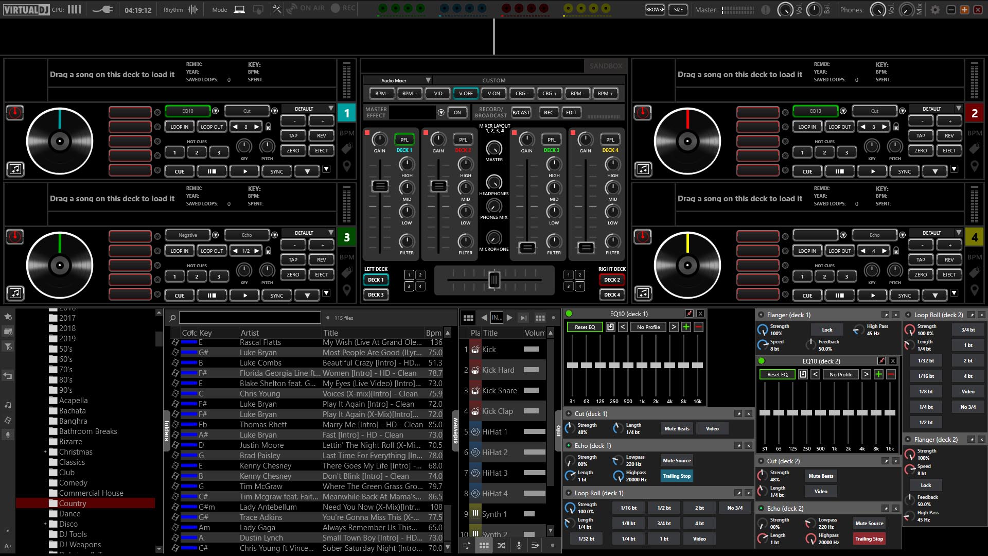The image size is (988, 556).
Task: Toggle PFL on mixer deck 4
Action: click(610, 140)
